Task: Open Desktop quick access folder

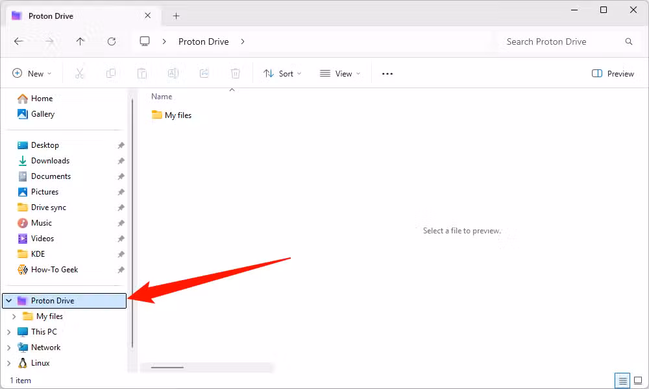Action: (45, 145)
